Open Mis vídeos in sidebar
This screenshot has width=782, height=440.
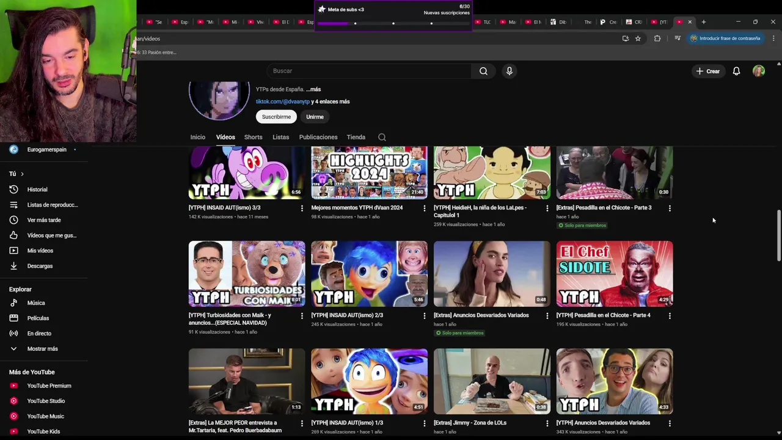(40, 251)
